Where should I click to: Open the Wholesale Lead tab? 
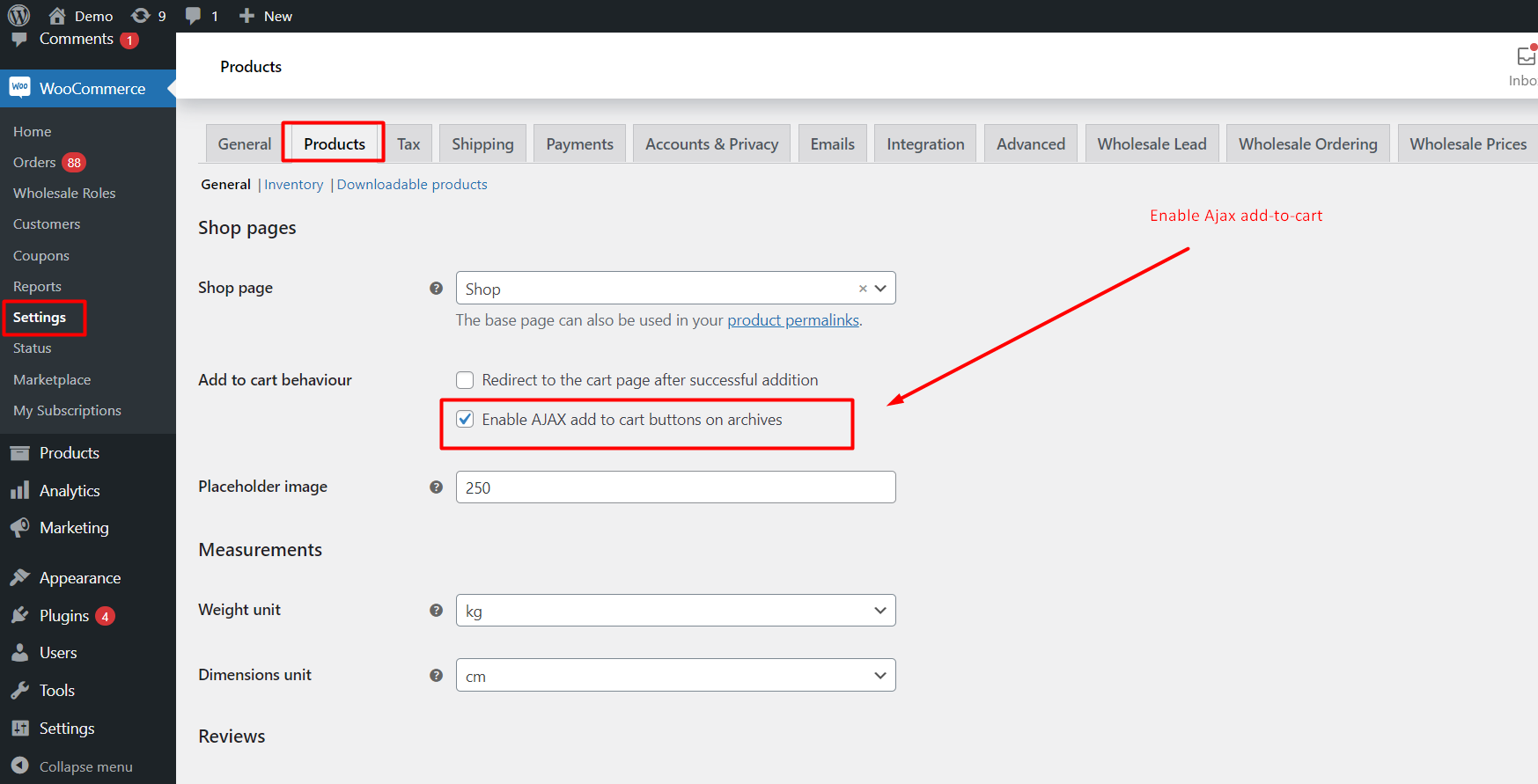tap(1152, 143)
